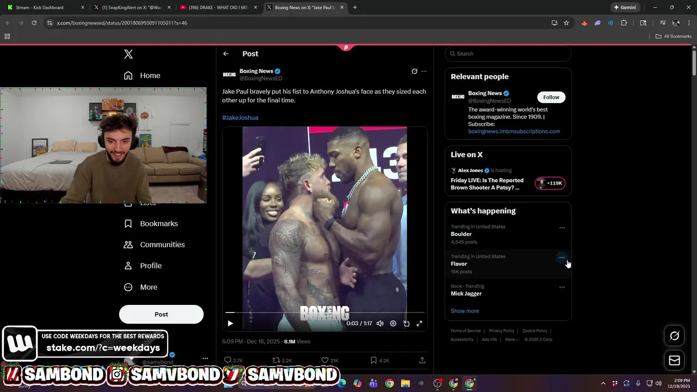Click the video progress bar
The height and width of the screenshot is (392, 697).
(x=325, y=313)
